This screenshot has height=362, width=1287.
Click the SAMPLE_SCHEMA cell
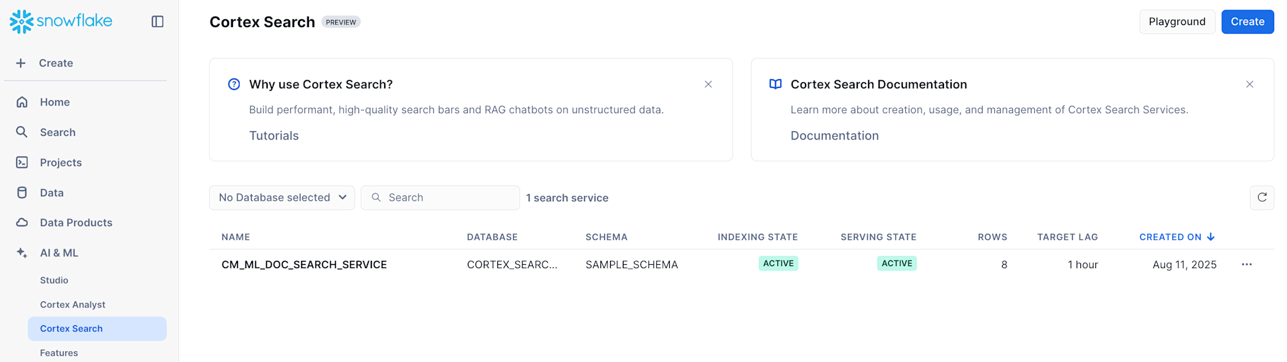(x=632, y=265)
